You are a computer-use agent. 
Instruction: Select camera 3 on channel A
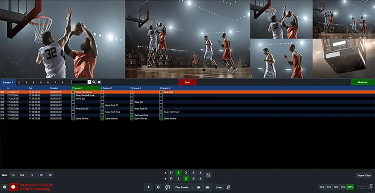[x=193, y=173]
